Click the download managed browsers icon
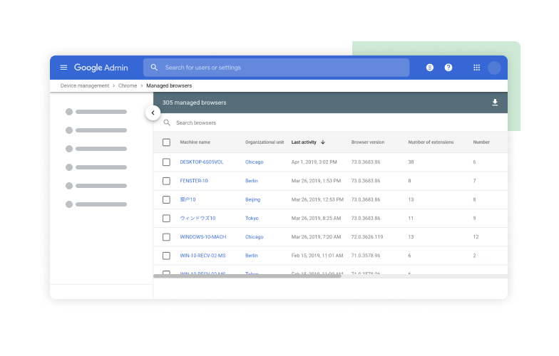This screenshot has height=356, width=559. (495, 103)
